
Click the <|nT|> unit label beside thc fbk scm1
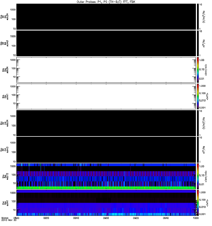point(207,203)
